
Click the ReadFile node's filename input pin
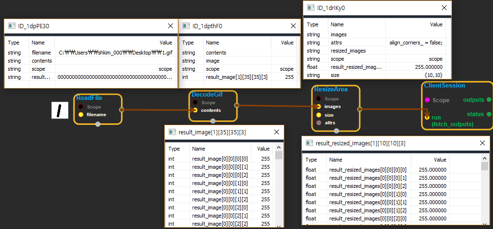[x=81, y=115]
